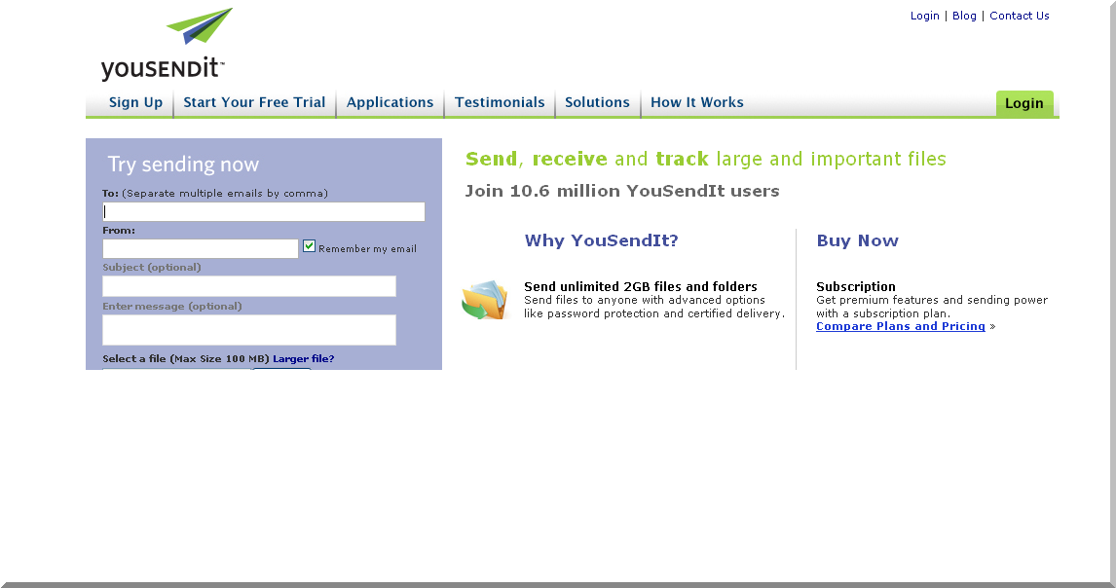This screenshot has width=1116, height=588.
Task: Toggle the Remember my email checkbox
Action: click(309, 247)
